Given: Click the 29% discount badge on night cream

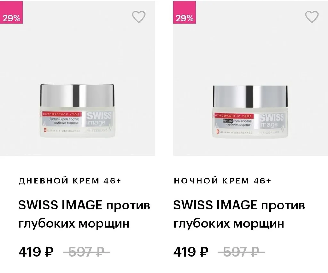Looking at the screenshot, I should click(x=184, y=13).
